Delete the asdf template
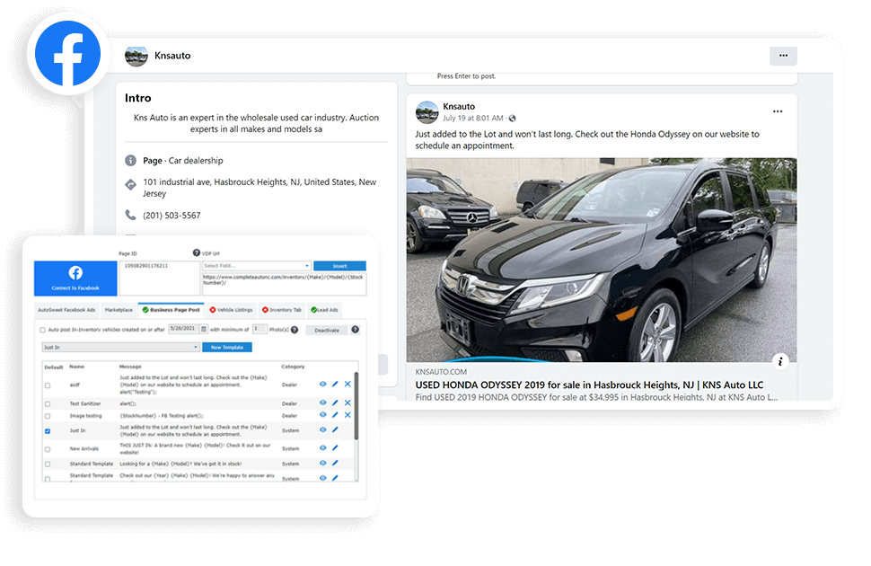This screenshot has width=871, height=566. (348, 385)
